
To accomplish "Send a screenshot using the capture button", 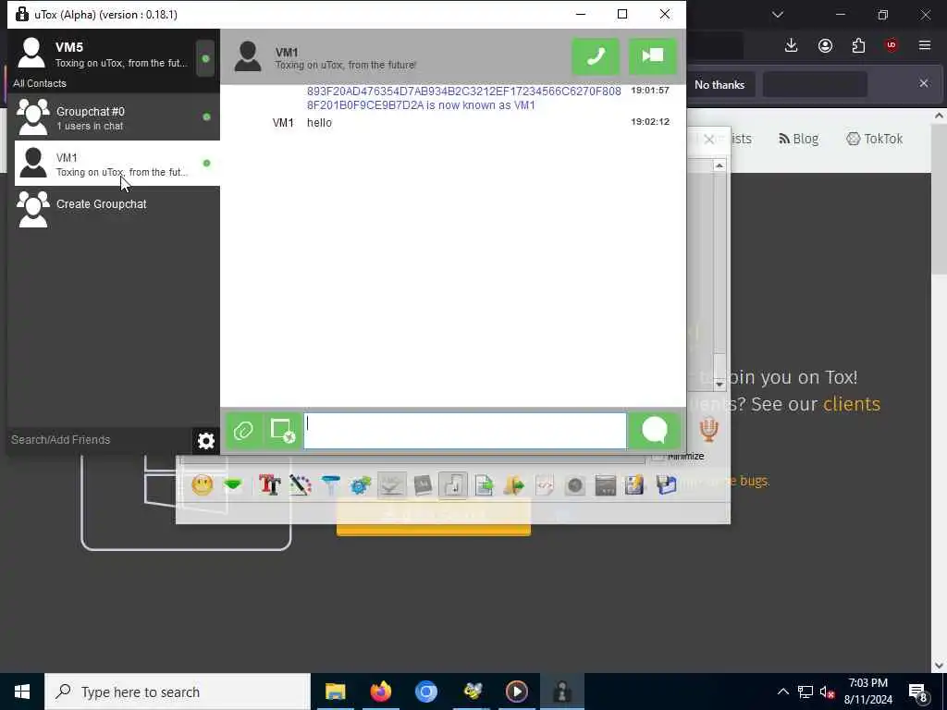I will coord(283,431).
